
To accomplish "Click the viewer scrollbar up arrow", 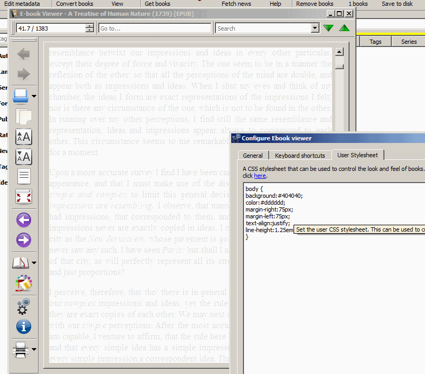I will 339,52.
